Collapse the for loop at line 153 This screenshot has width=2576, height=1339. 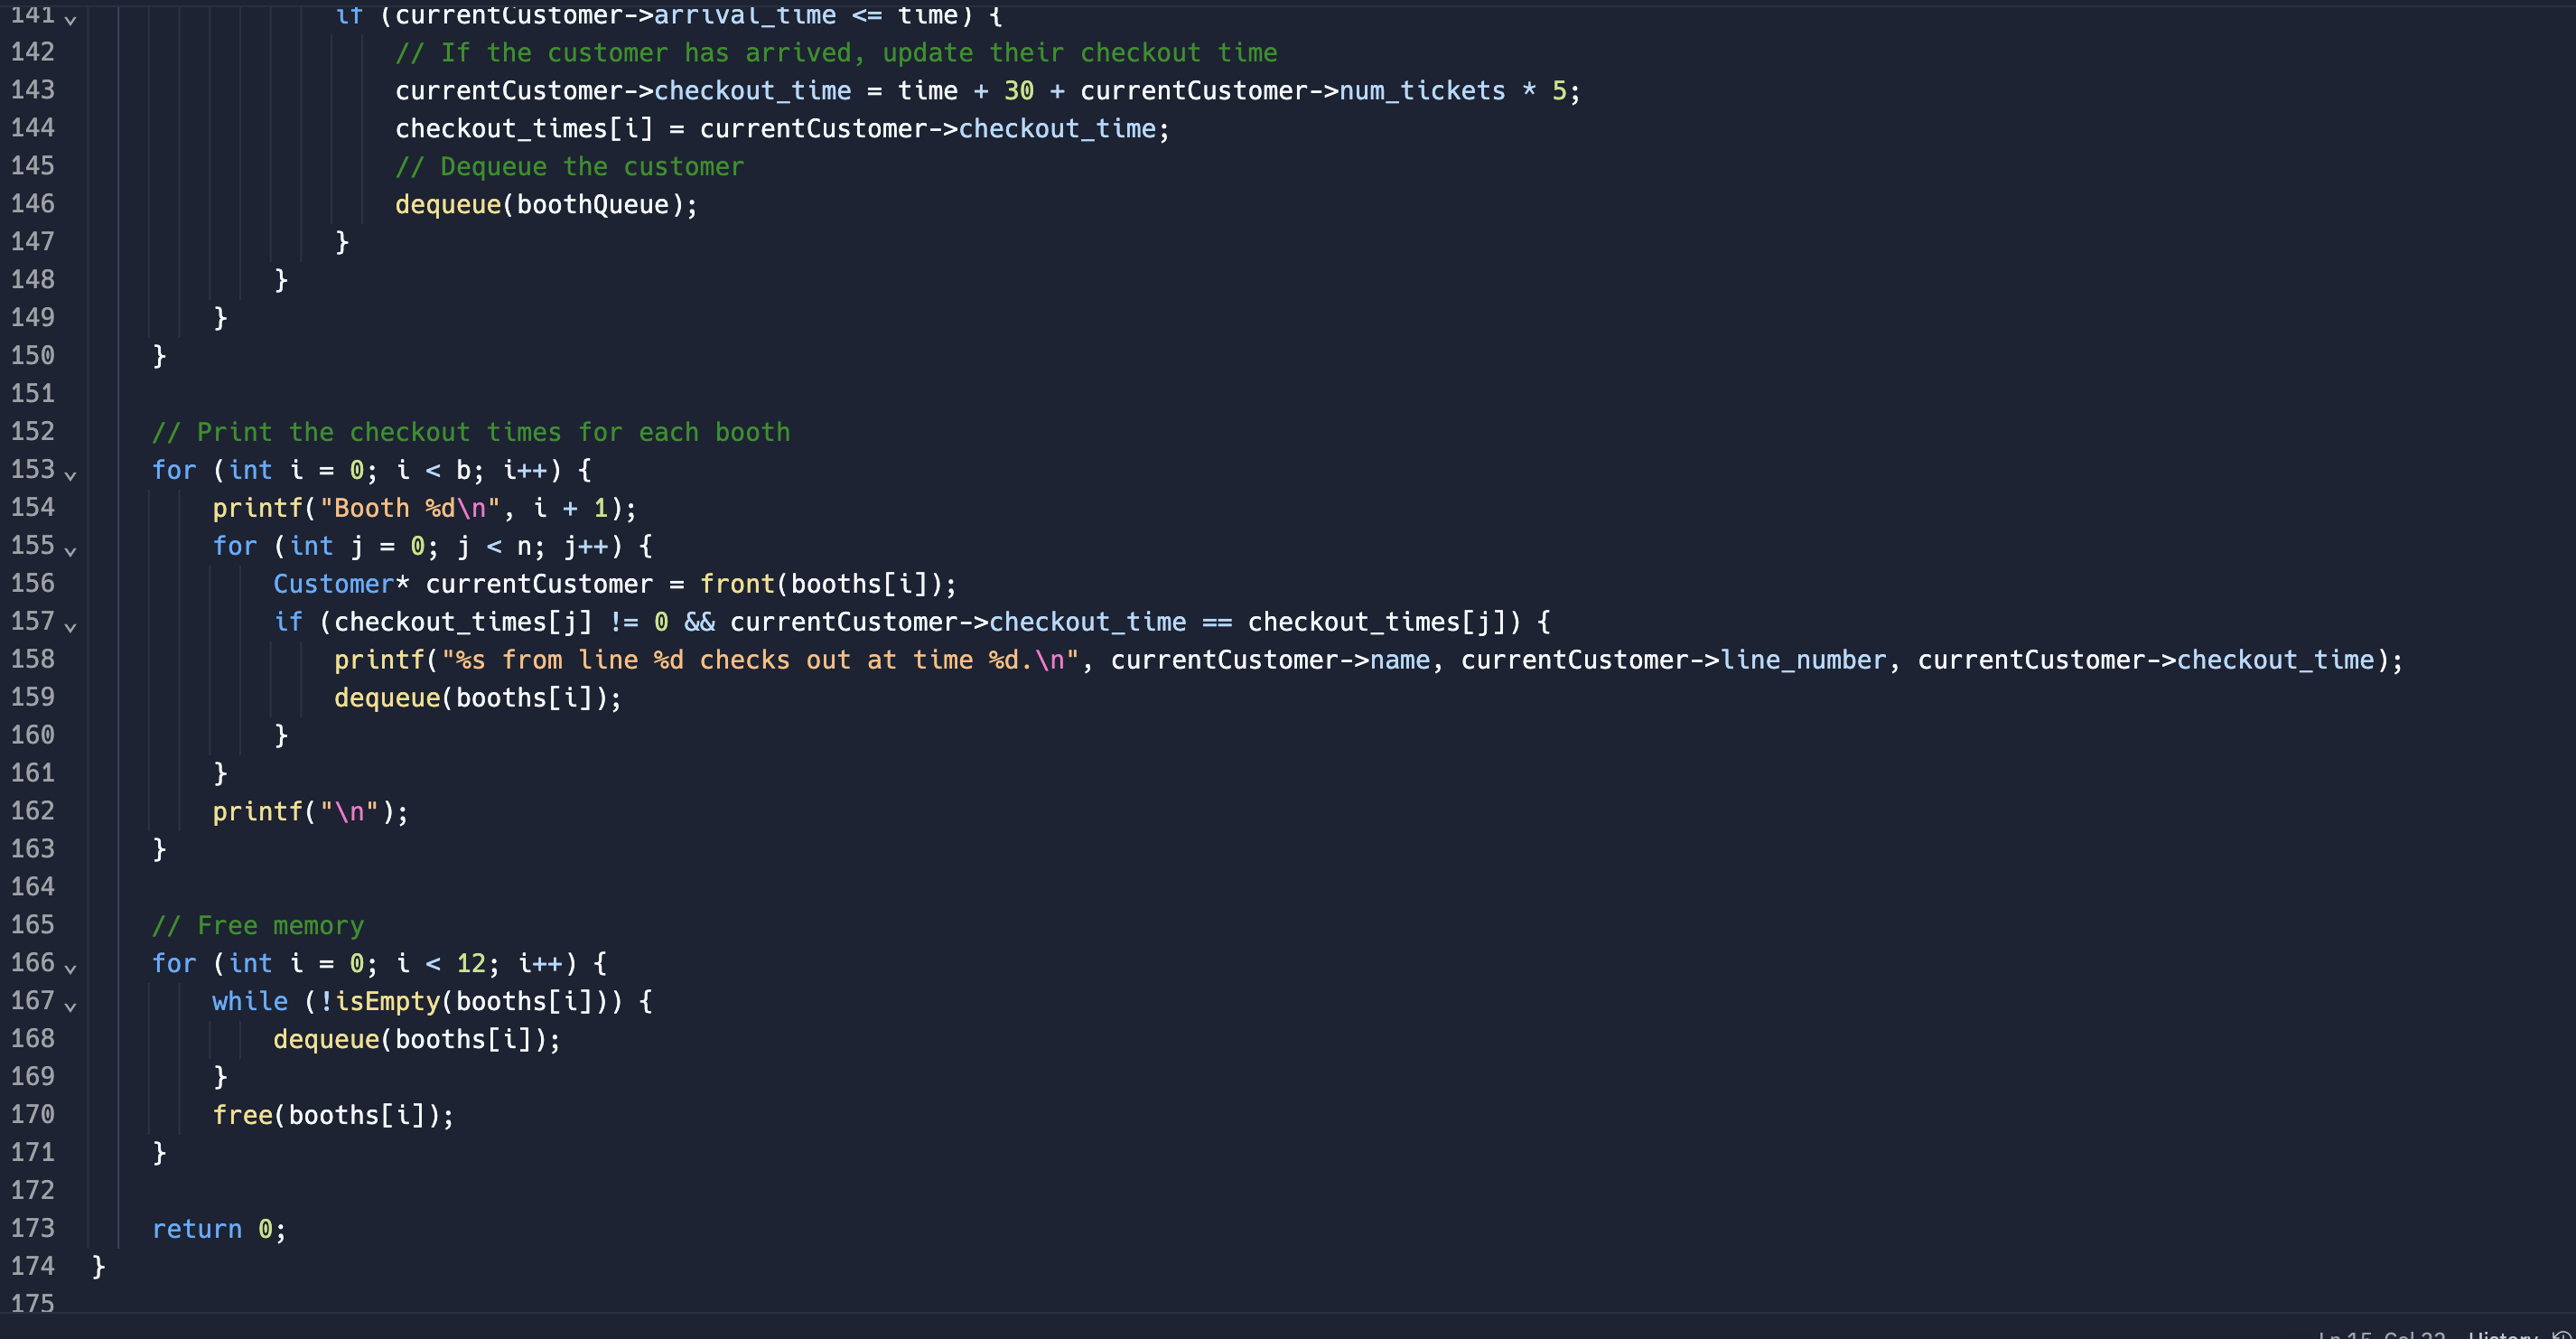tap(70, 476)
